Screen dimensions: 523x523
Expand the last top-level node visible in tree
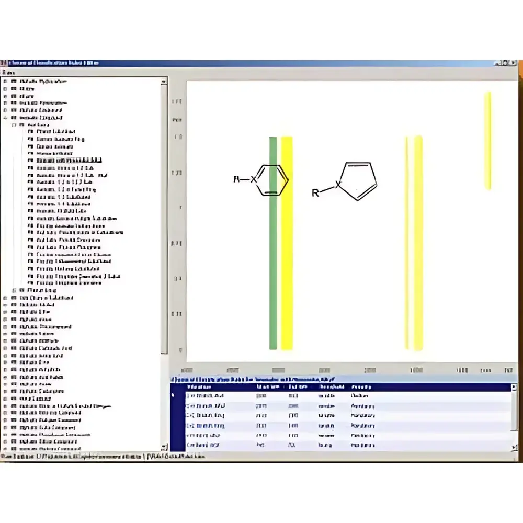[5, 448]
